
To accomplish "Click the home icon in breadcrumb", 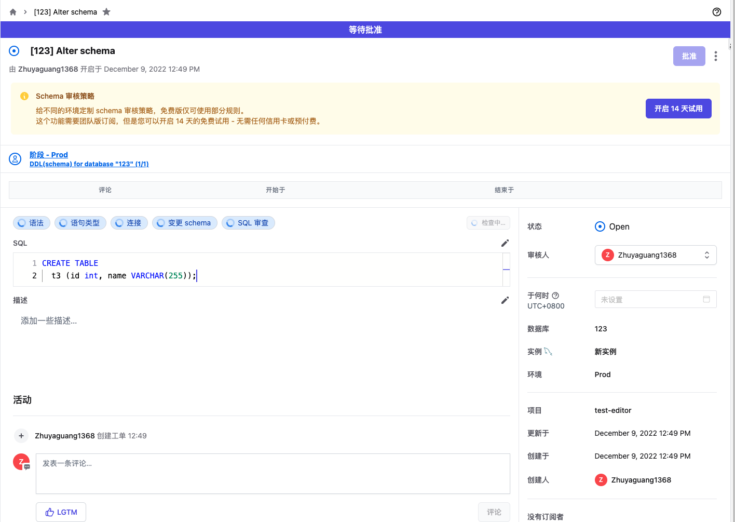I will click(x=13, y=12).
